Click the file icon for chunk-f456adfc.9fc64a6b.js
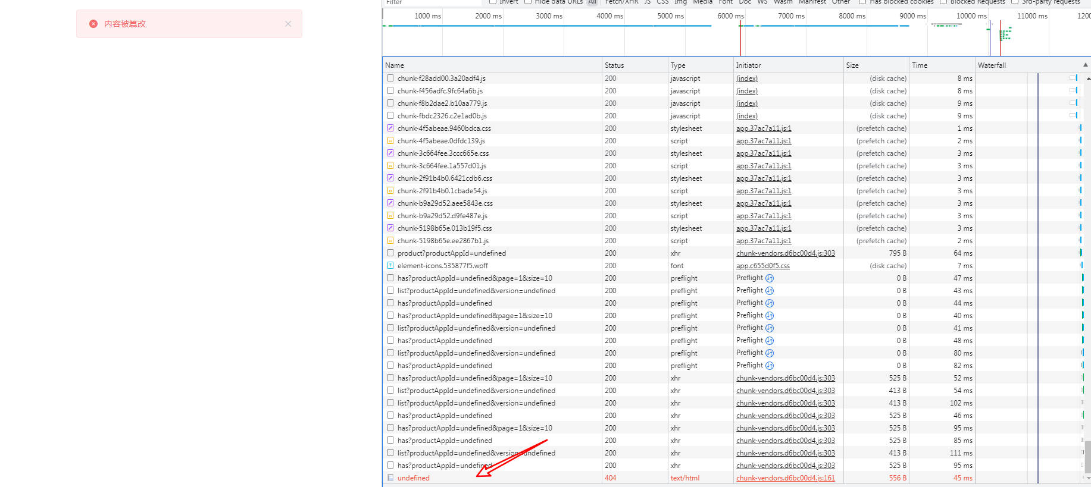Viewport: 1091px width, 487px height. [x=390, y=90]
